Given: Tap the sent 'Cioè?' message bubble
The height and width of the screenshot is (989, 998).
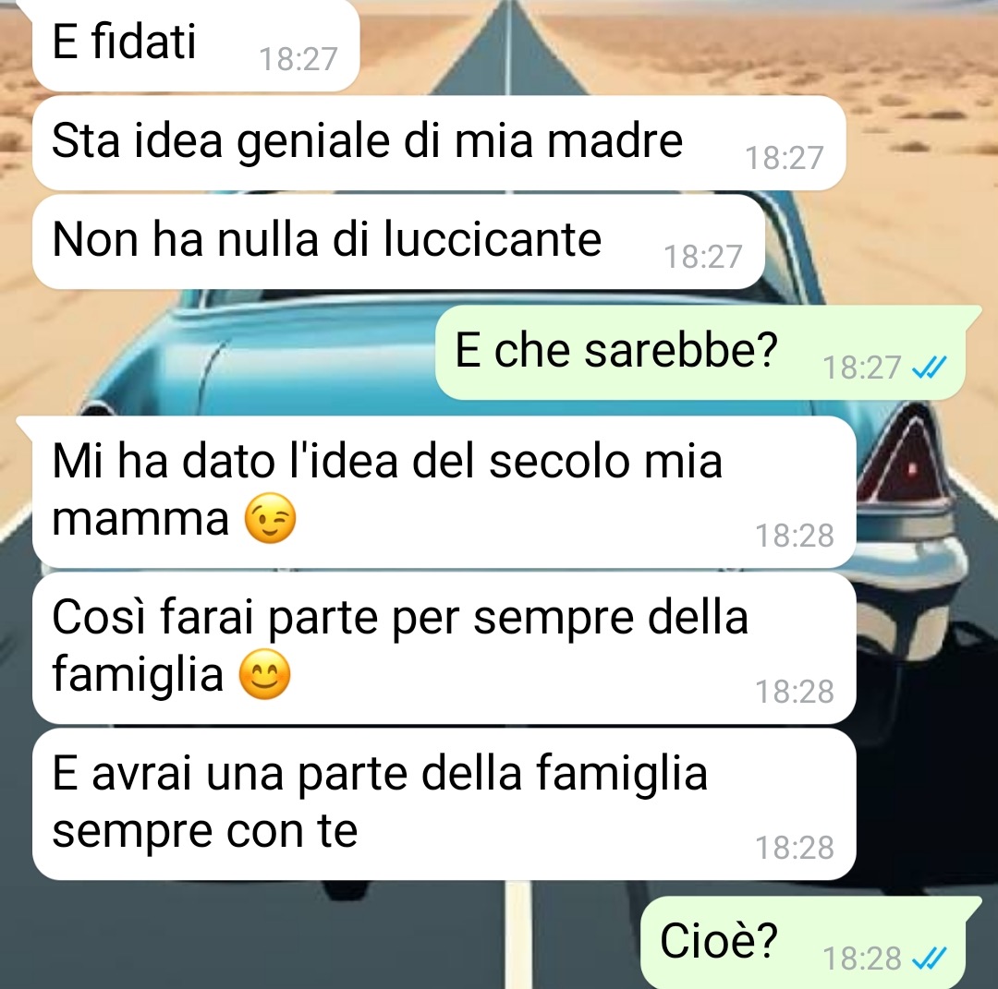Looking at the screenshot, I should coord(803,943).
